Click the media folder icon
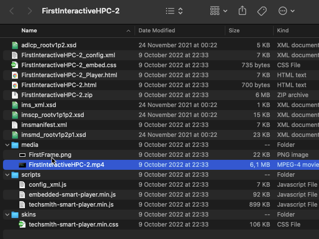Screen dimensions: 319x239 pos(15,145)
